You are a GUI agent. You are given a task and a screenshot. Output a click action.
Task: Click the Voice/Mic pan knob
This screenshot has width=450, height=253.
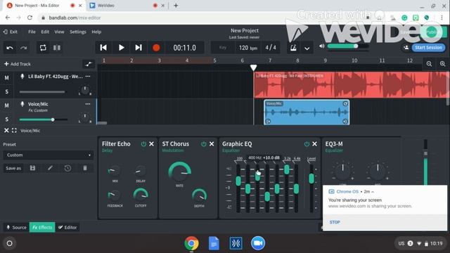point(85,117)
